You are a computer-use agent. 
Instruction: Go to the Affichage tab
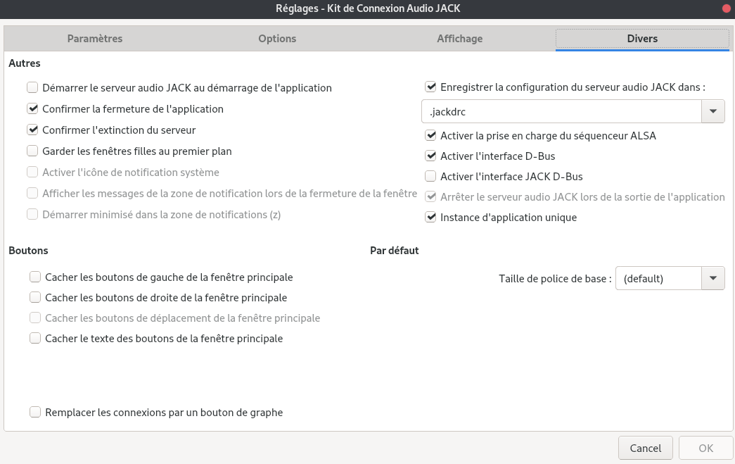click(x=460, y=39)
